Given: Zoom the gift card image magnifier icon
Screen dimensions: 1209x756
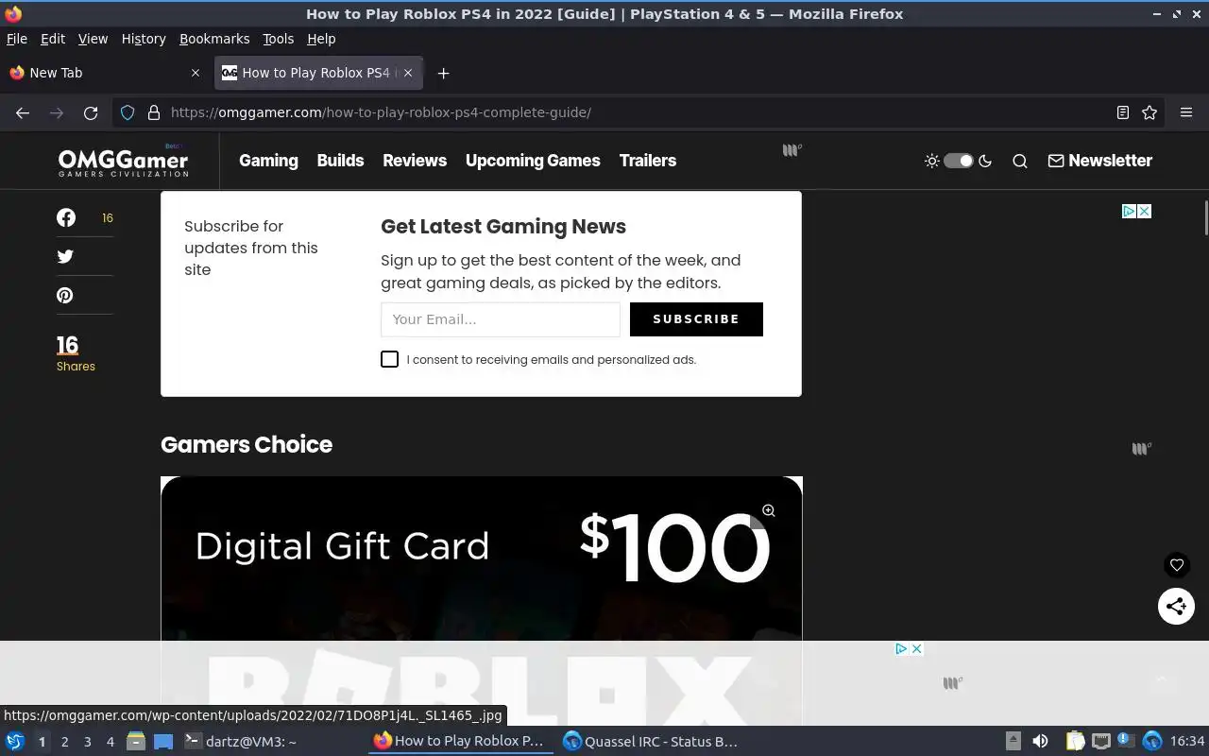Looking at the screenshot, I should click(x=769, y=510).
